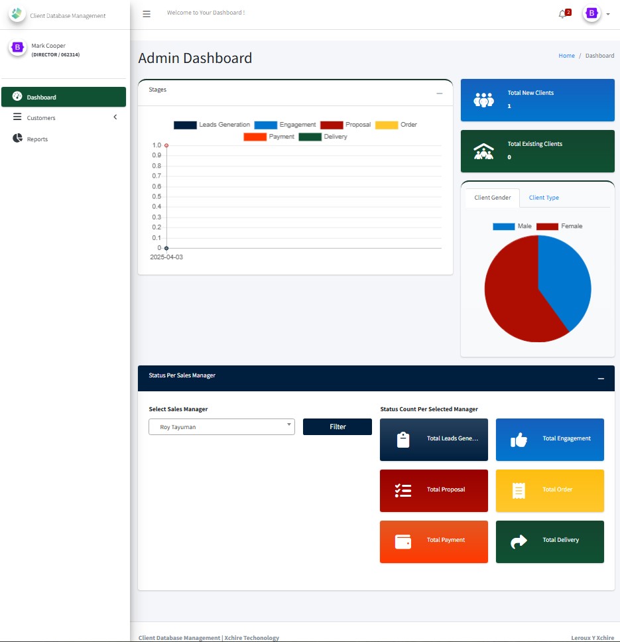Click the Home breadcrumb link
620x642 pixels.
[566, 56]
